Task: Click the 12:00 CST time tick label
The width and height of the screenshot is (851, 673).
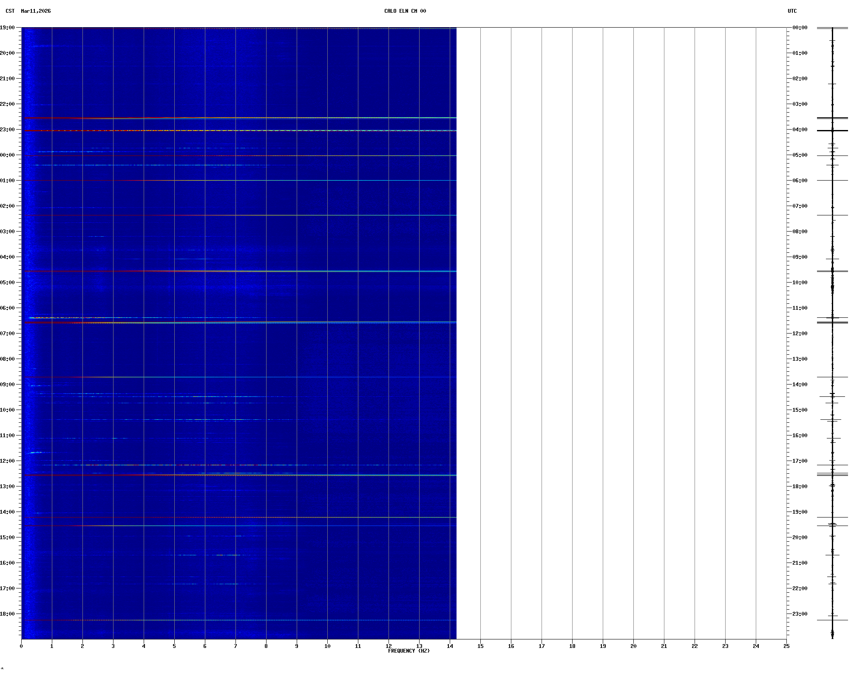Action: click(x=7, y=461)
